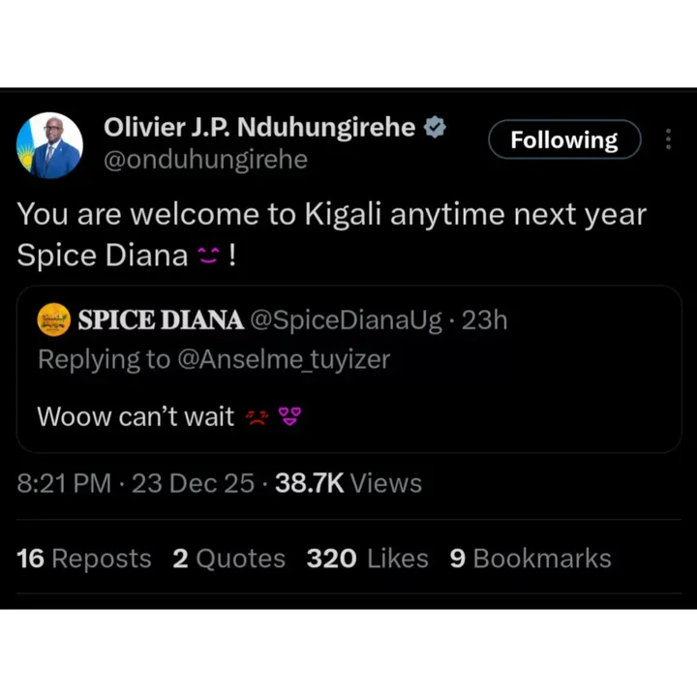
Task: Click the 9 Bookmarks count
Action: pos(530,559)
